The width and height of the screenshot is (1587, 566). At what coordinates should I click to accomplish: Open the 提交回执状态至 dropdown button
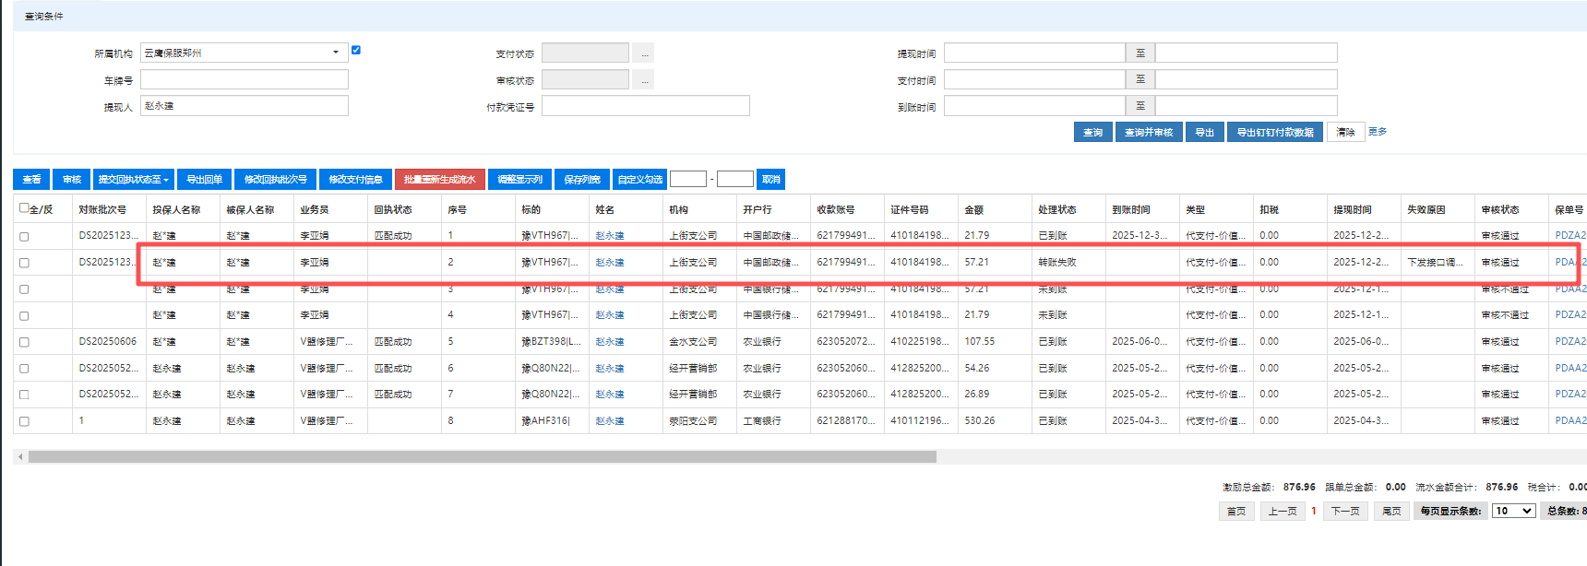click(x=134, y=180)
